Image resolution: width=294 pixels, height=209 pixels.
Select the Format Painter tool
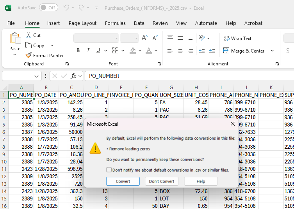click(x=44, y=56)
